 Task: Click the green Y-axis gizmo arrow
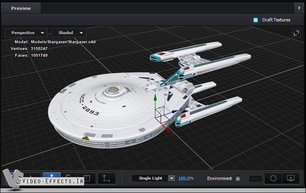coord(155,97)
